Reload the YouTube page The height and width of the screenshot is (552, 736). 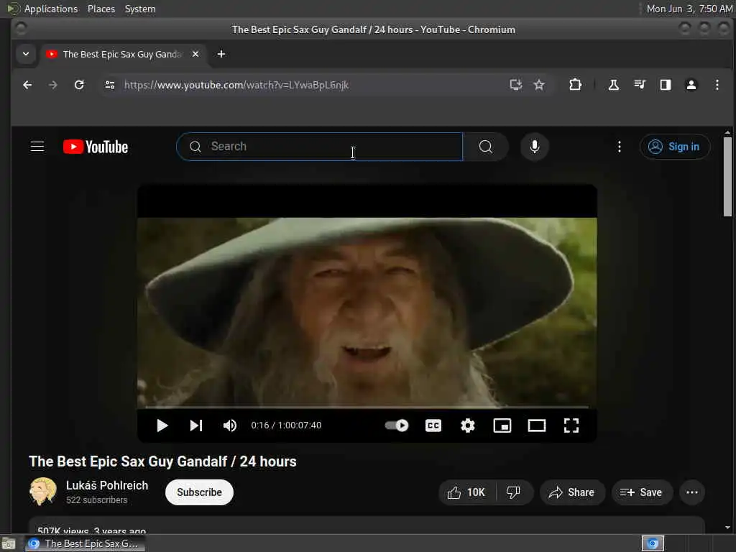point(79,85)
